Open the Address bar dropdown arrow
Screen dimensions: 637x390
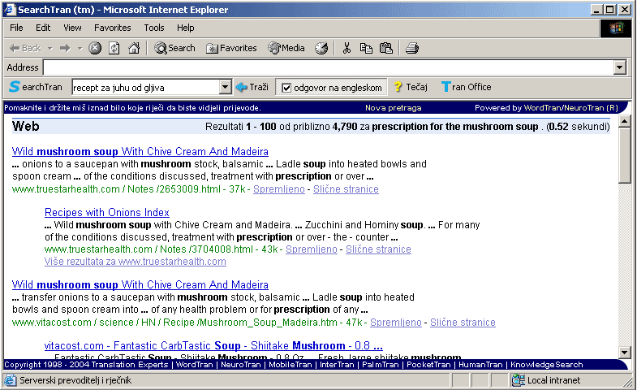619,67
